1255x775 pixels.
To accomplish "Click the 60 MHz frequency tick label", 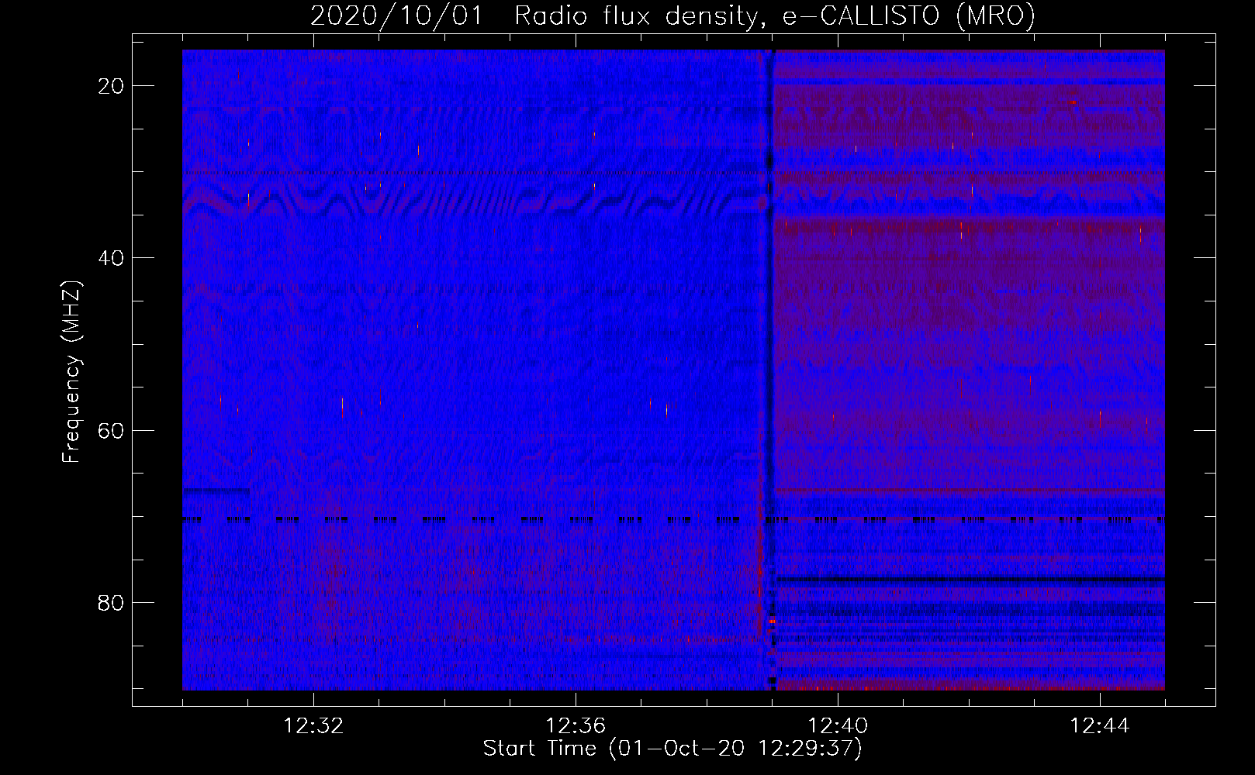I will click(x=112, y=430).
